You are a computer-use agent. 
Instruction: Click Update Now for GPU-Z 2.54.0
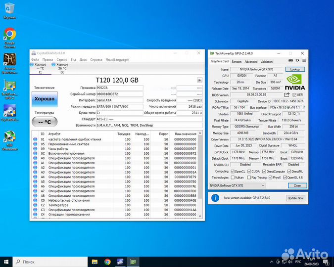pyautogui.click(x=295, y=198)
